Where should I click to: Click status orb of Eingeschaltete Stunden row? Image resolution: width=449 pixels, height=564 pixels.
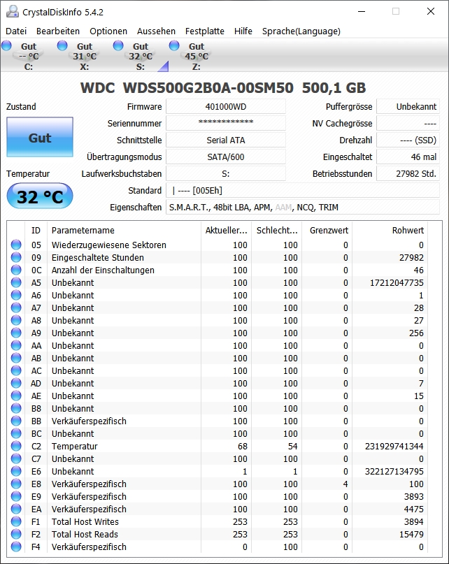pos(16,257)
